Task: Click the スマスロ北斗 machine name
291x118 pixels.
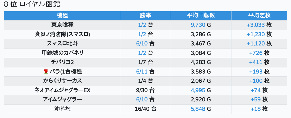Action: tap(62, 43)
